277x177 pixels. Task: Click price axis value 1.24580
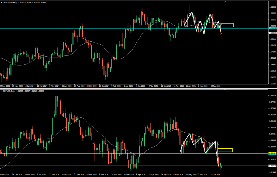tap(273, 64)
